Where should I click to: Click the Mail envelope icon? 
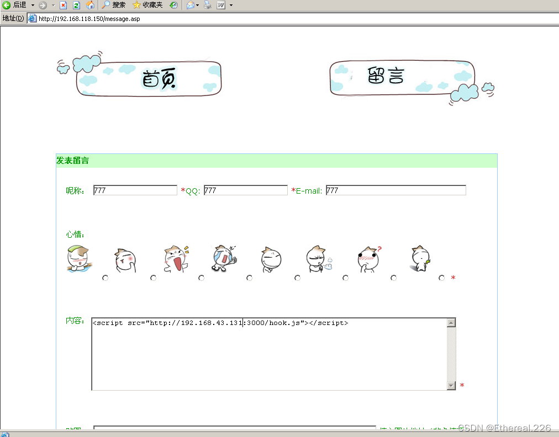pyautogui.click(x=191, y=5)
